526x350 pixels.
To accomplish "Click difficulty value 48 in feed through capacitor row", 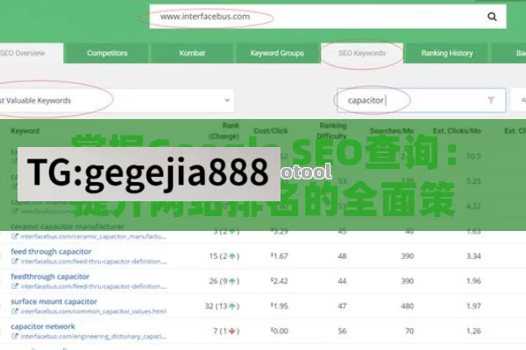I will [342, 256].
